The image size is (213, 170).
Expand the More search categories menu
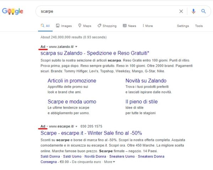[148, 26]
